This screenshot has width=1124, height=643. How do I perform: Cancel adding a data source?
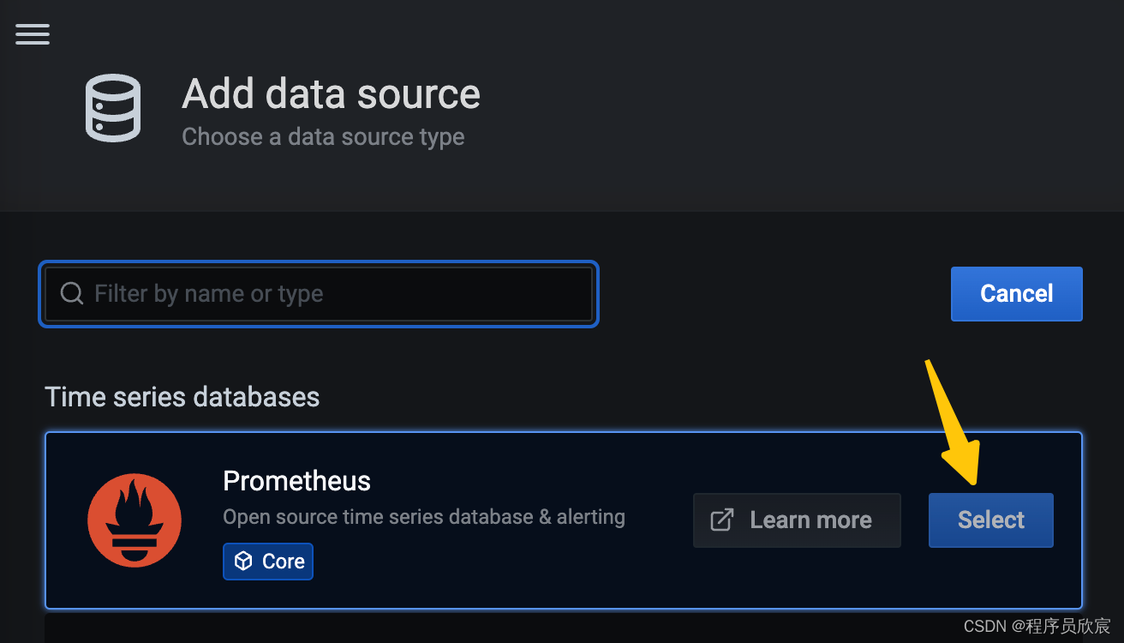(1017, 294)
